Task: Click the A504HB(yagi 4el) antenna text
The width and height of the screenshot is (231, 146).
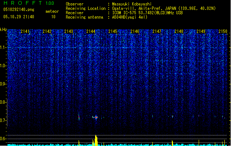Action: click(130, 17)
